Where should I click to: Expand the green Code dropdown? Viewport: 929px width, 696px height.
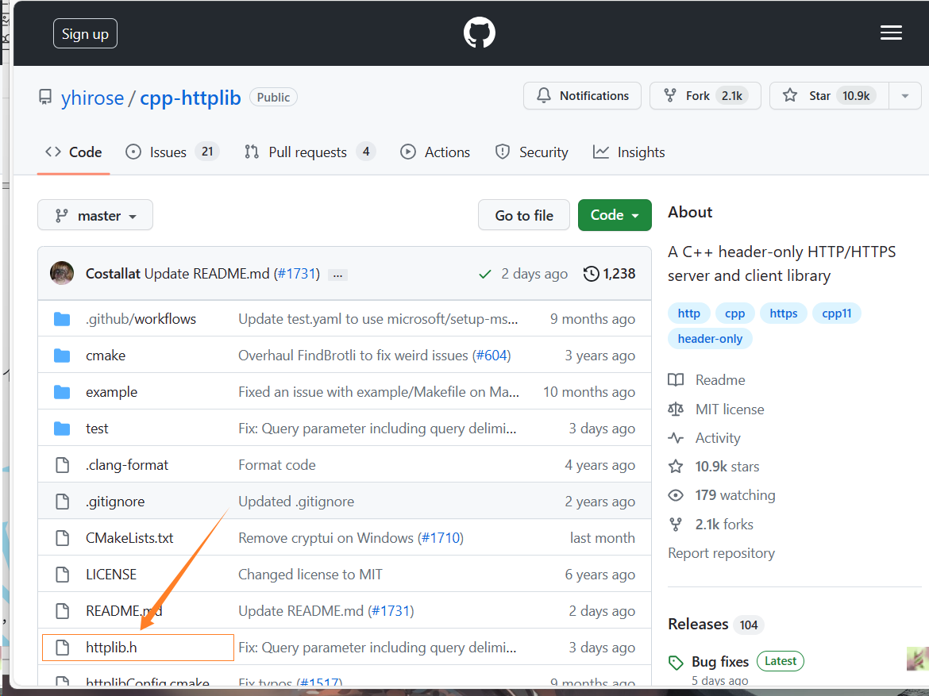(x=615, y=215)
